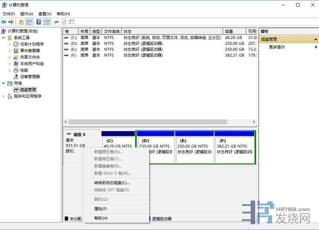The width and height of the screenshot is (319, 230).
Task: Click 更多操作 in the actions pane
Action: tap(277, 47)
